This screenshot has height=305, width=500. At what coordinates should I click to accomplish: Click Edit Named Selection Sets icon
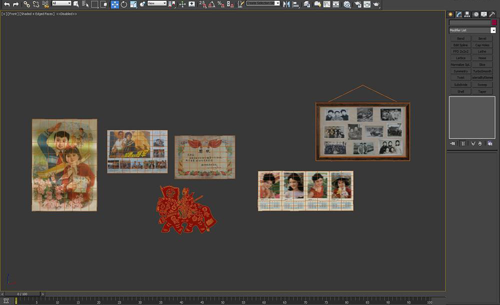tap(241, 4)
